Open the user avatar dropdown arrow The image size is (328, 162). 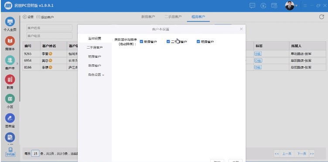tap(296, 6)
